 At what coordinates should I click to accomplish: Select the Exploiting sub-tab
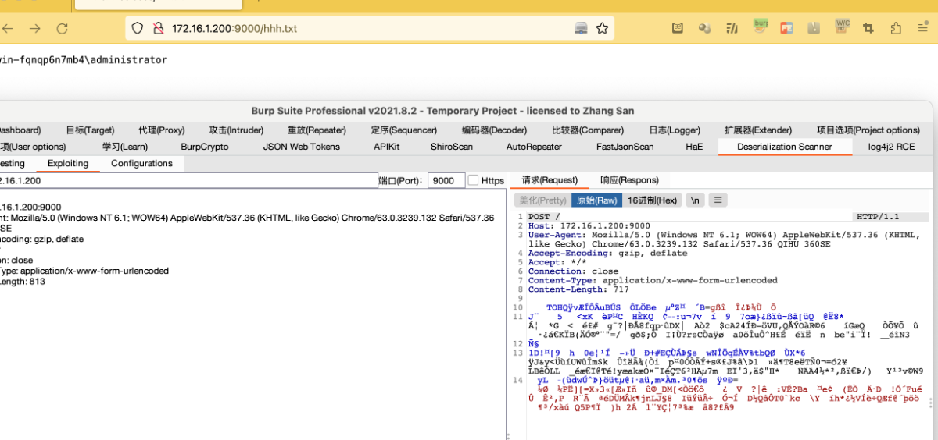[x=68, y=163]
